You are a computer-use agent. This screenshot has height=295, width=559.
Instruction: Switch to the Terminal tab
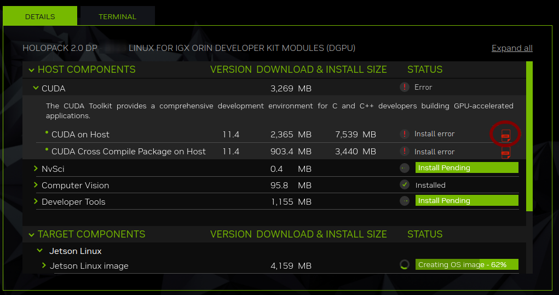(118, 16)
